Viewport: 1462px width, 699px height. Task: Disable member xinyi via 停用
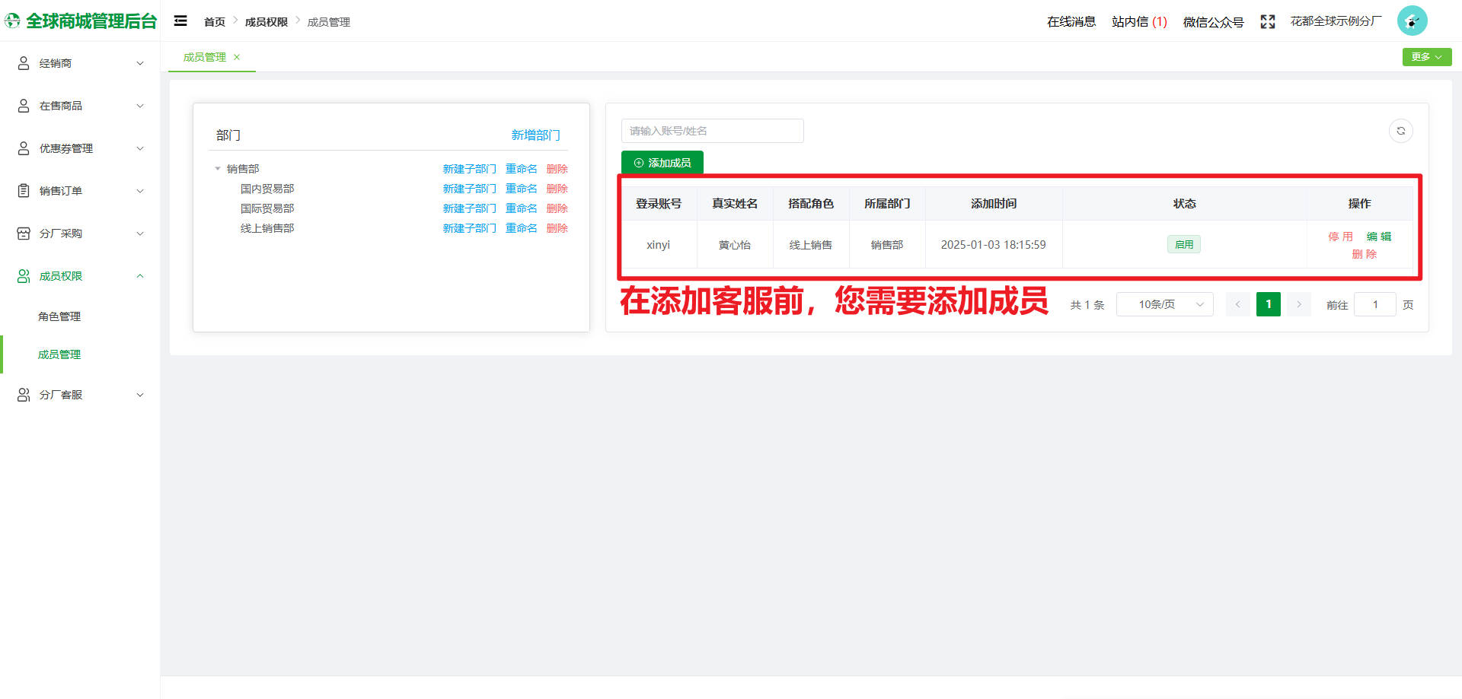pyautogui.click(x=1340, y=237)
